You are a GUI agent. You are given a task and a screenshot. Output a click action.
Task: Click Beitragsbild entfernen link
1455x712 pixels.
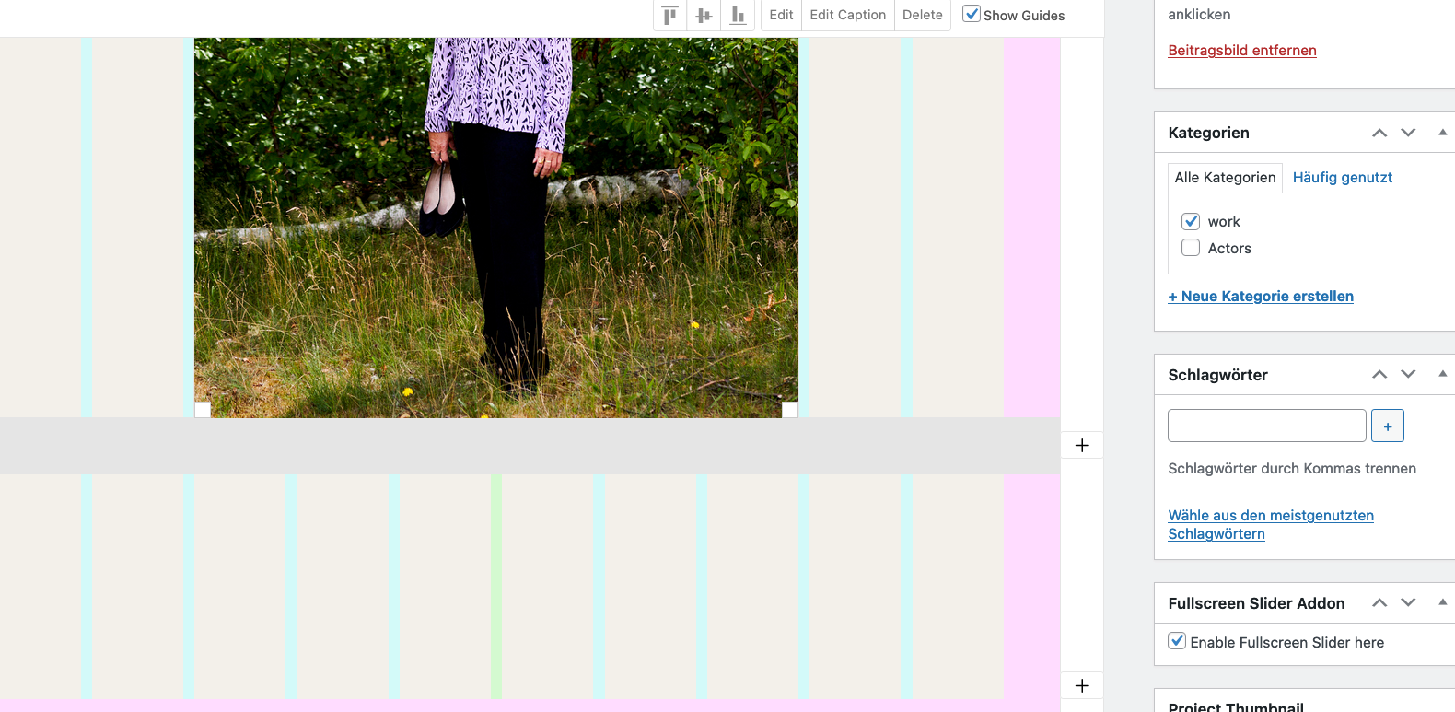pyautogui.click(x=1241, y=51)
